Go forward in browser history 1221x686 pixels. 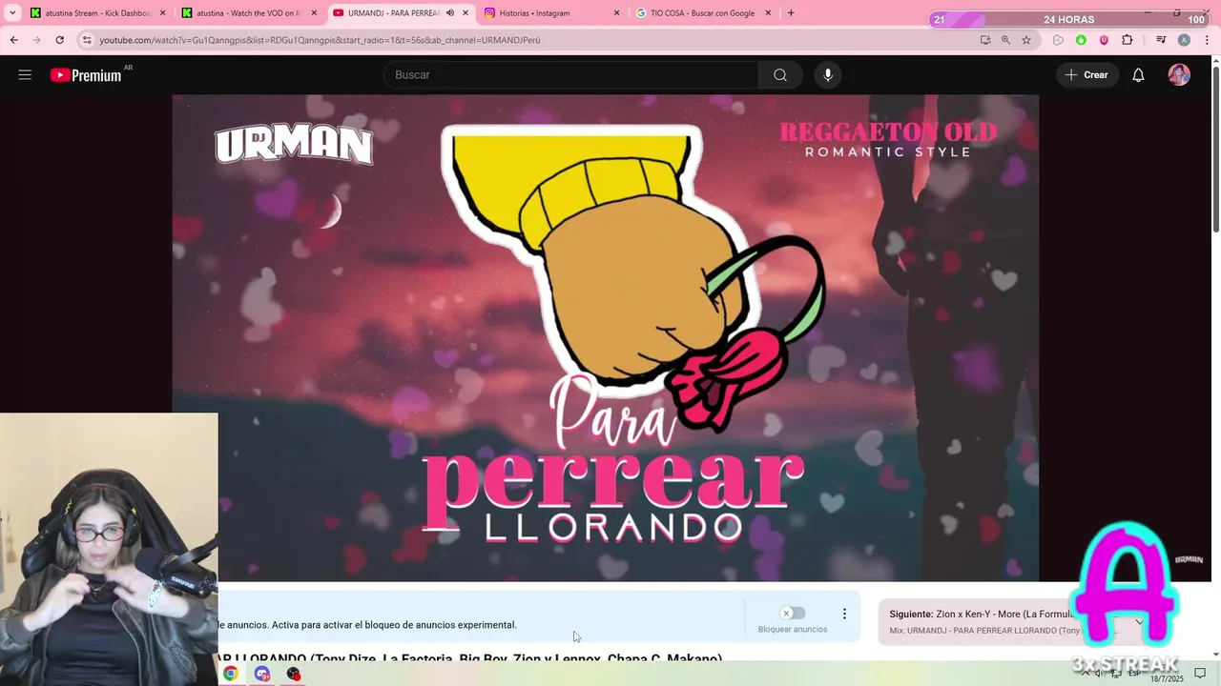pyautogui.click(x=36, y=40)
